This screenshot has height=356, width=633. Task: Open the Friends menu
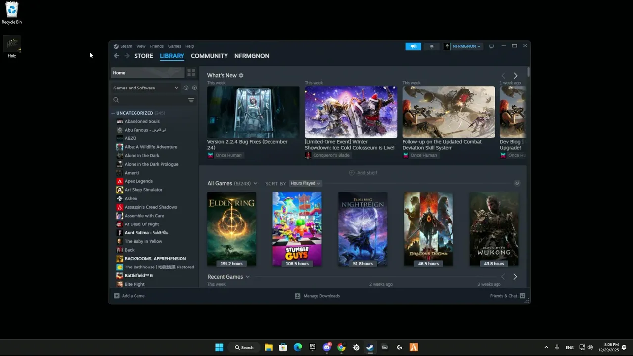point(157,46)
